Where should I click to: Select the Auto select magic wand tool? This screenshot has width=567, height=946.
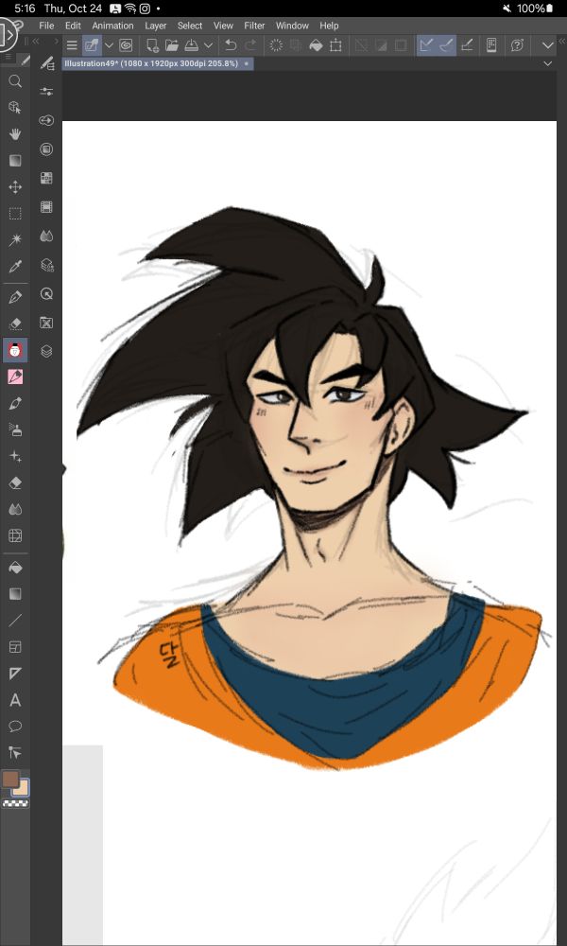point(15,240)
